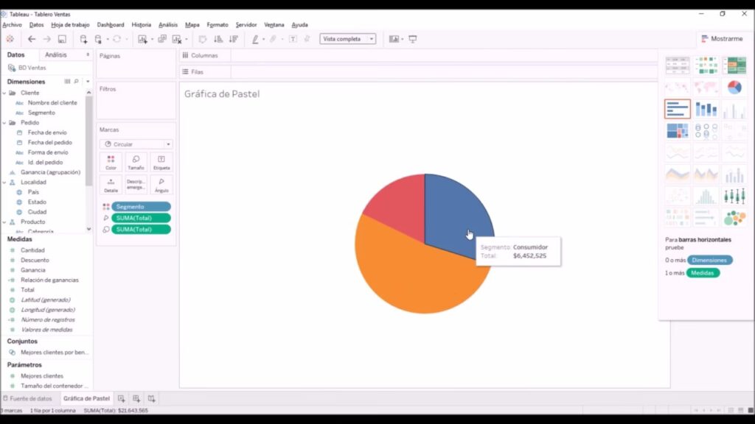Select the box-and-whisker plot in Mostrarme
The image size is (755, 424).
pos(734,197)
